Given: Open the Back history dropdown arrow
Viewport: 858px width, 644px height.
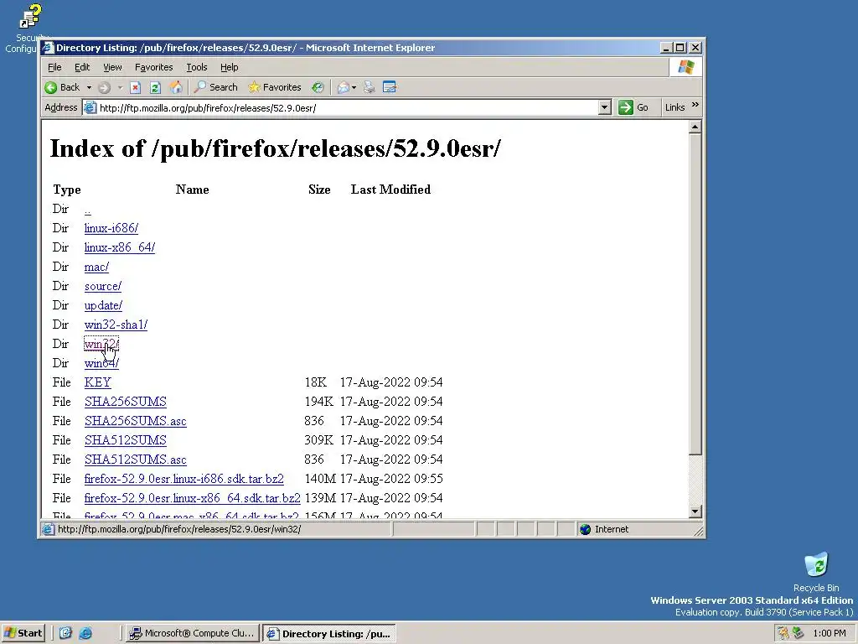Looking at the screenshot, I should point(89,87).
